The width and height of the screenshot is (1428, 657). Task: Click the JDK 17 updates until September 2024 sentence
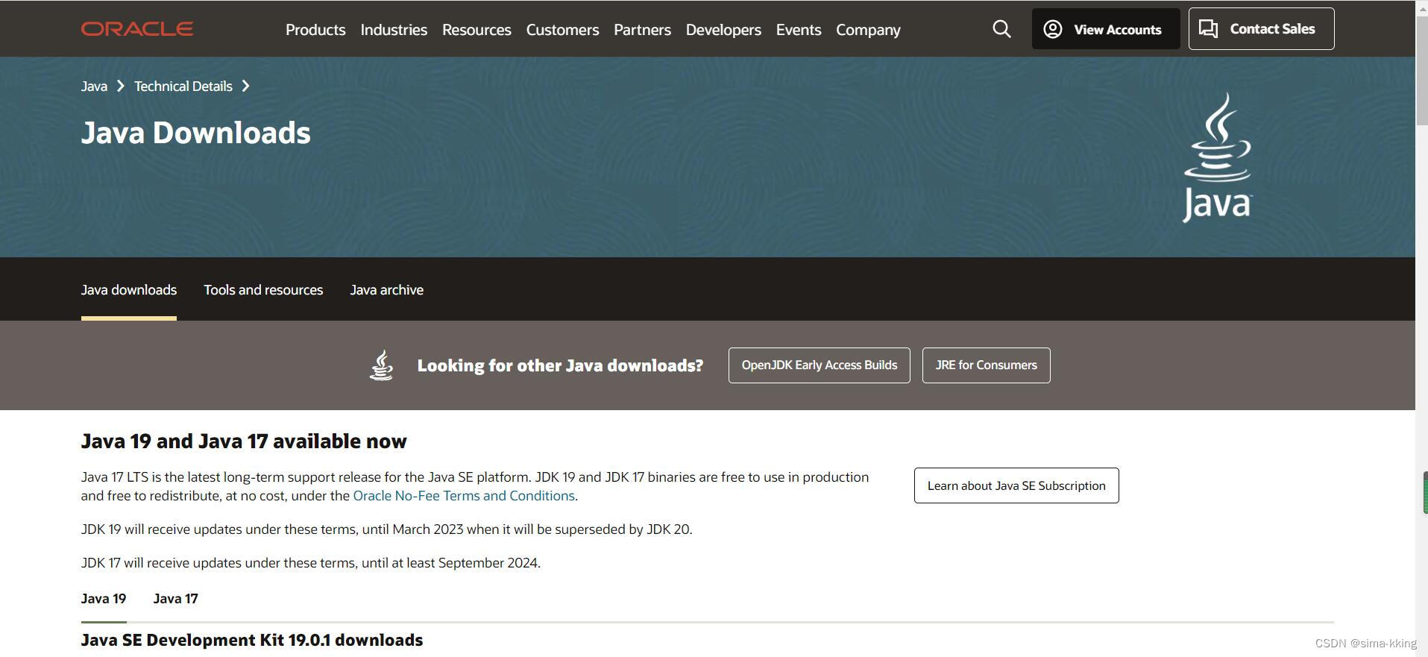pyautogui.click(x=311, y=563)
